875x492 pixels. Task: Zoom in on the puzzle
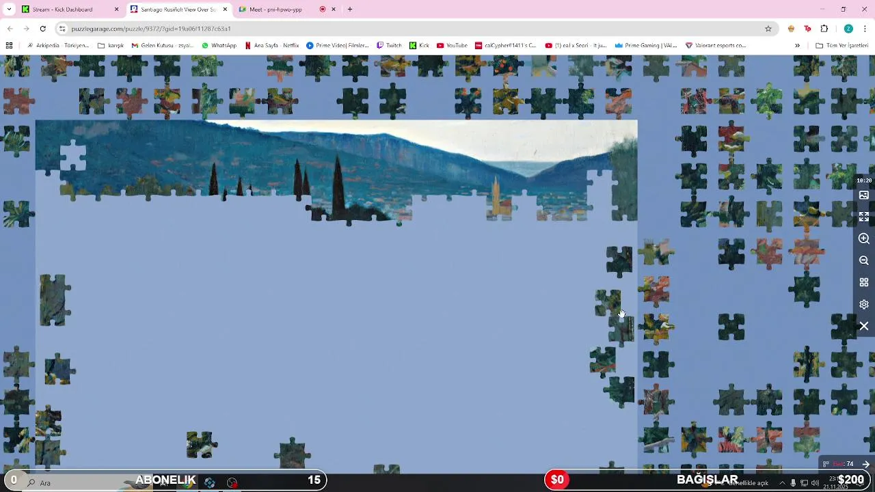point(864,238)
